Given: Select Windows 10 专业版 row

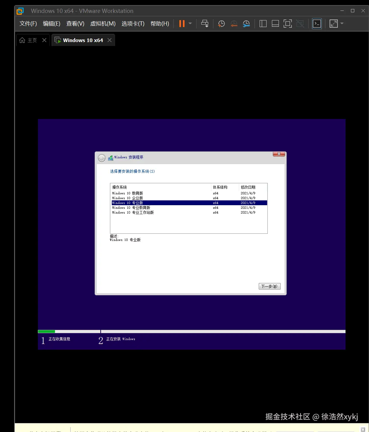Looking at the screenshot, I should [189, 203].
